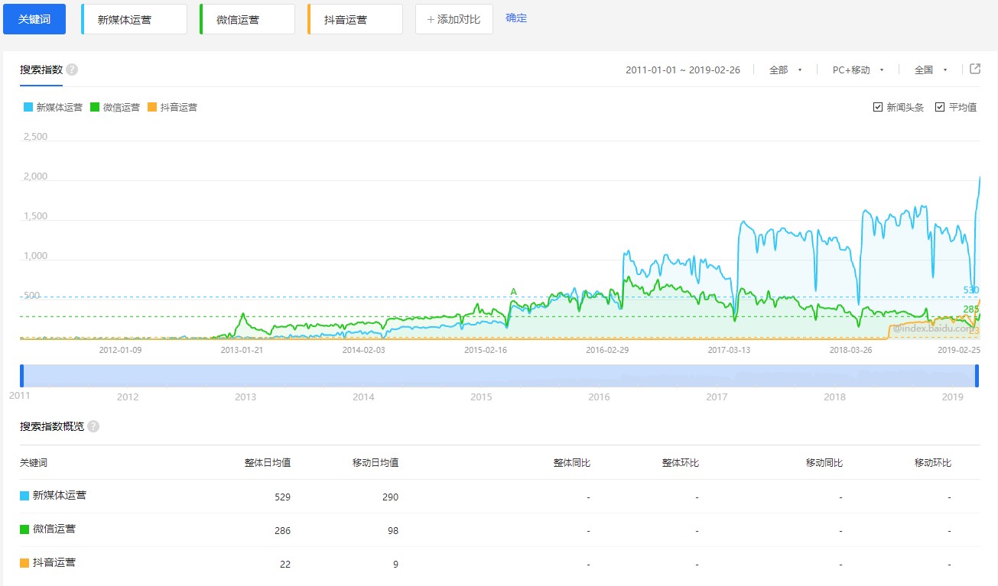Open help icon next to 搜索指数
Viewport: 998px width, 586px height.
click(72, 70)
